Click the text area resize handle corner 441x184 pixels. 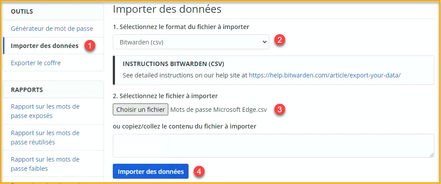point(432,155)
